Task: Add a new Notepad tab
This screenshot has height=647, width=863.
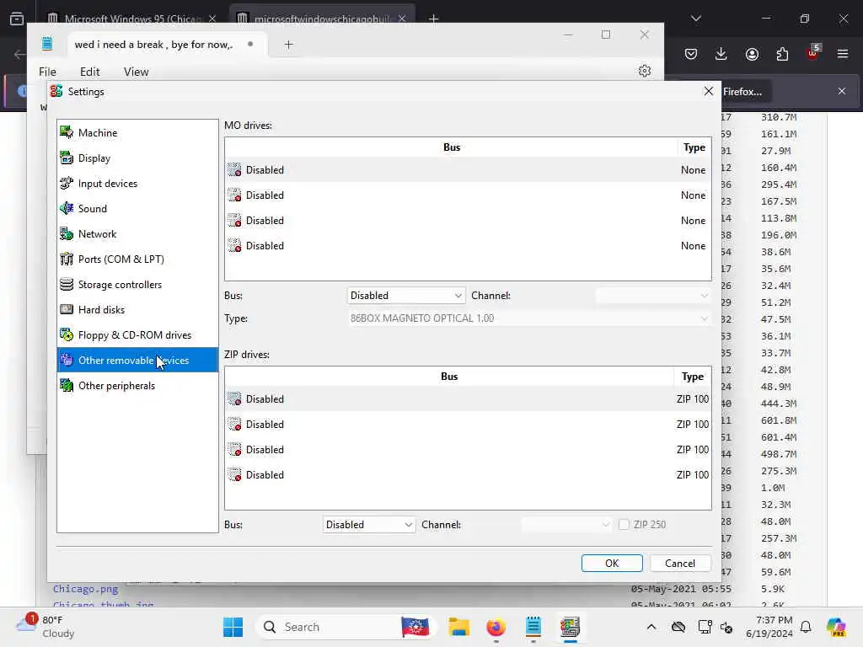Action: 288,45
